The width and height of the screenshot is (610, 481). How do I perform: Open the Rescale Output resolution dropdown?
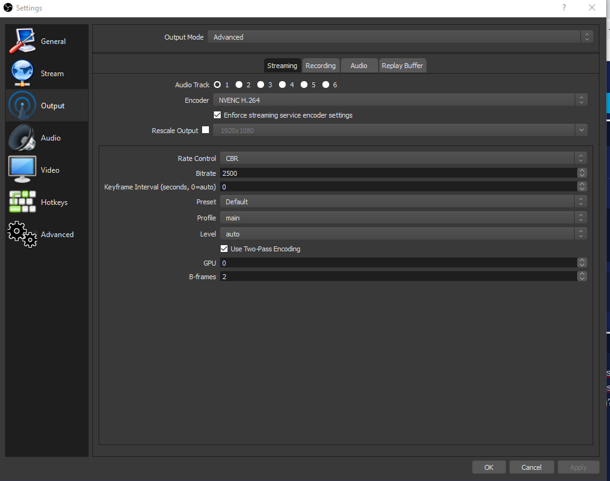[400, 131]
